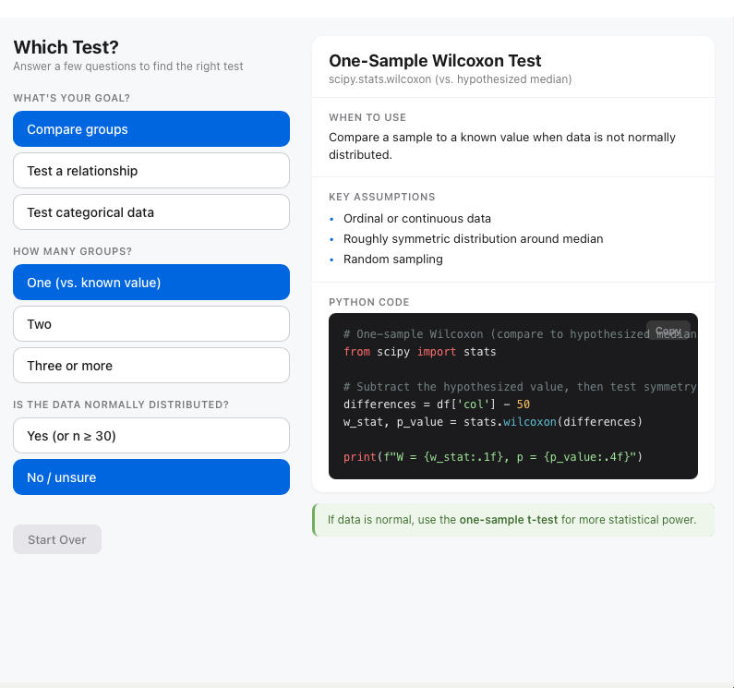The image size is (734, 688).
Task: Click 'Roughly symmetric distribution around median' item
Action: (474, 239)
